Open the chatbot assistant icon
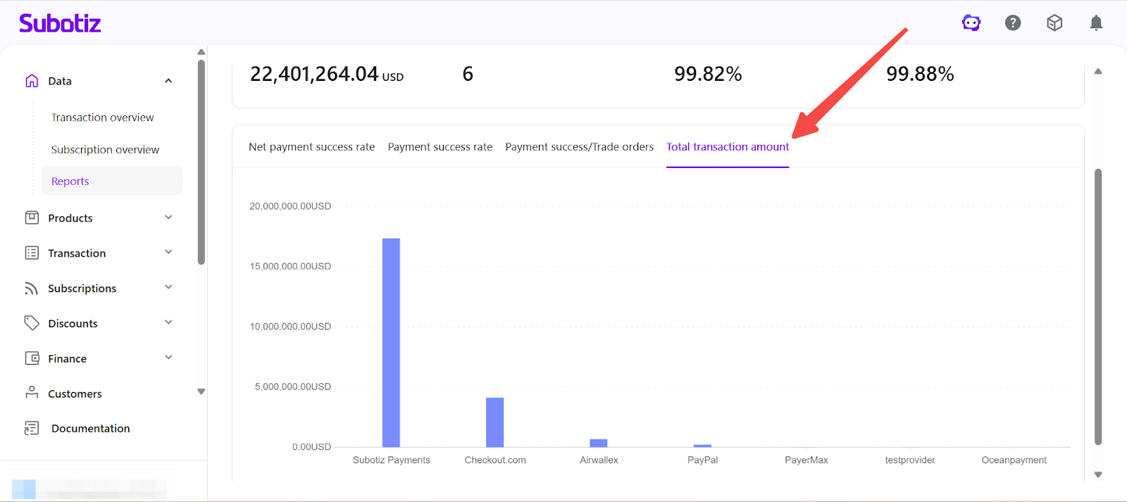The image size is (1127, 502). coord(971,23)
